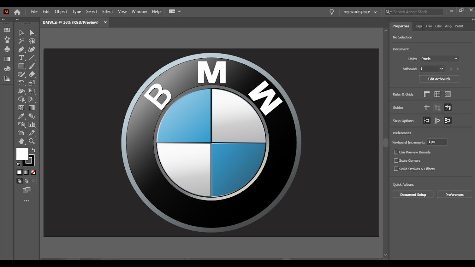Toggle Snap to Grid option
Image resolution: width=475 pixels, height=267 pixels.
click(437, 121)
